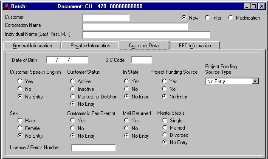Select Married marital status
The width and height of the screenshot is (268, 159).
tap(165, 127)
